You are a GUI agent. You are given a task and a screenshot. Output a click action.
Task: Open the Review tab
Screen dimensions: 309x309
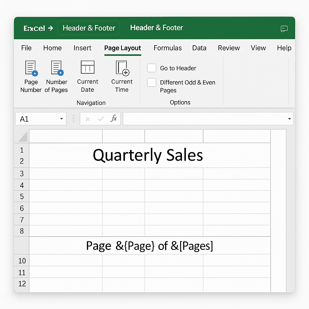coord(229,48)
